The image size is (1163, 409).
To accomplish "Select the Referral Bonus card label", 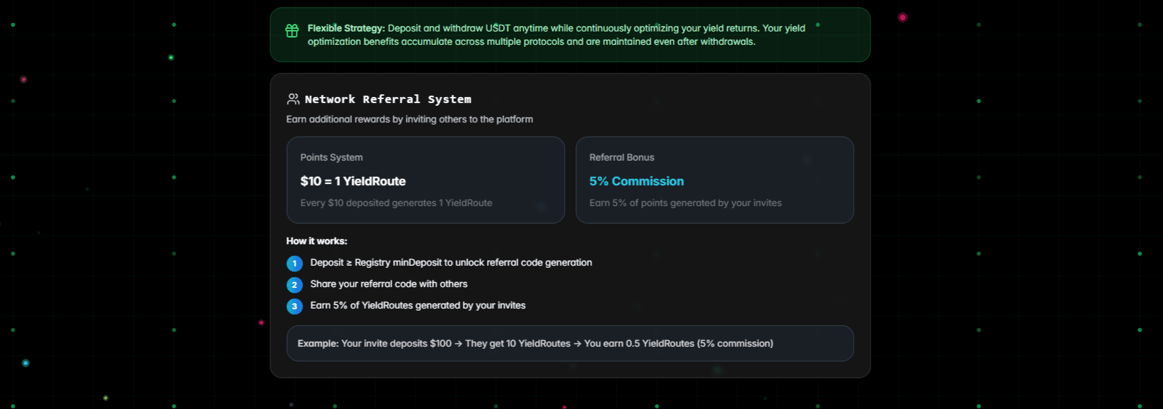I will (x=621, y=157).
